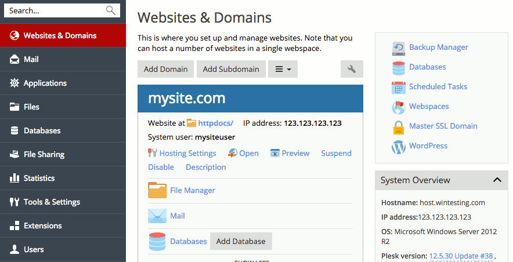Viewport: 513px width, 262px height.
Task: Click the Scheduled Tasks calendar icon
Action: 399,88
